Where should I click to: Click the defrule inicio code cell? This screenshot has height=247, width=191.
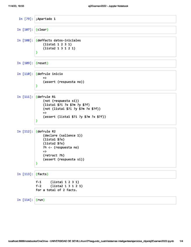(105, 80)
